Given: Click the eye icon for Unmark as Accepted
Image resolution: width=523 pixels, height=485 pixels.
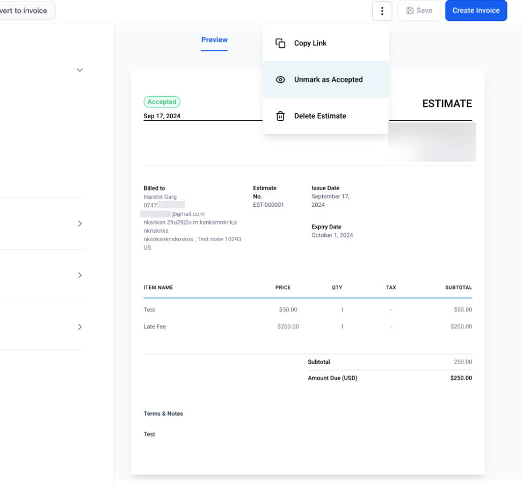Looking at the screenshot, I should 280,80.
